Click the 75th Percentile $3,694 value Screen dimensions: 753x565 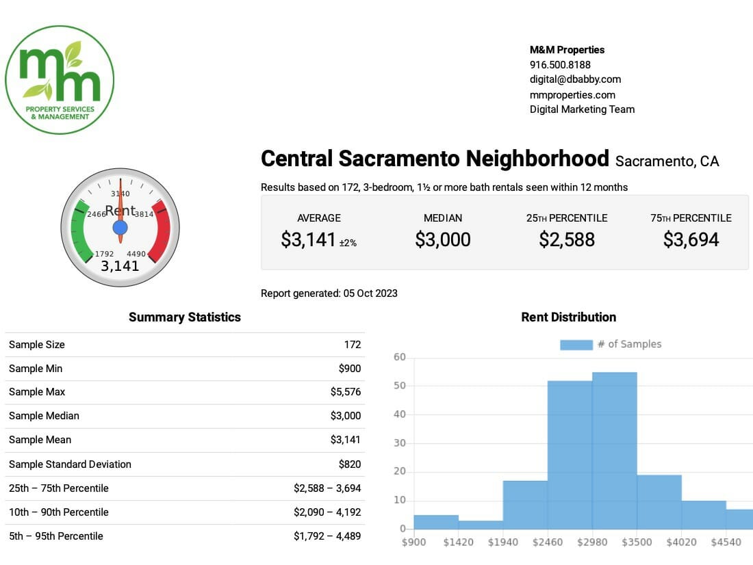(691, 239)
